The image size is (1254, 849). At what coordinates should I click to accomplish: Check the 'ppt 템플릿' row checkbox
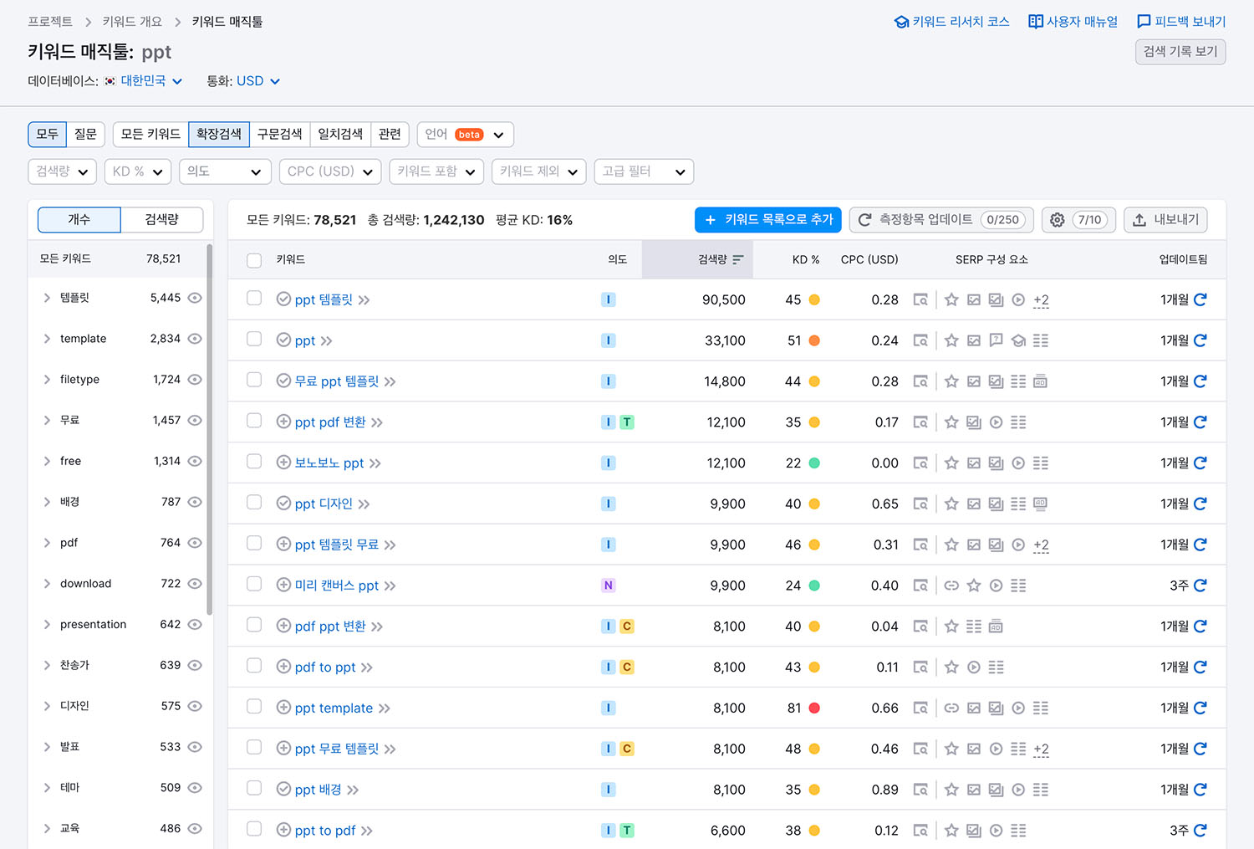click(x=254, y=299)
